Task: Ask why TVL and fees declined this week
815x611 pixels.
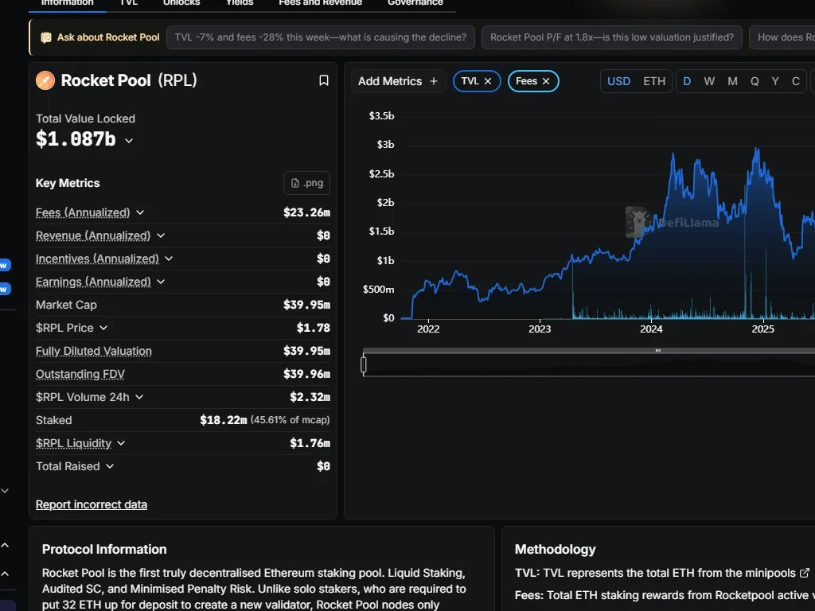Action: (x=321, y=37)
